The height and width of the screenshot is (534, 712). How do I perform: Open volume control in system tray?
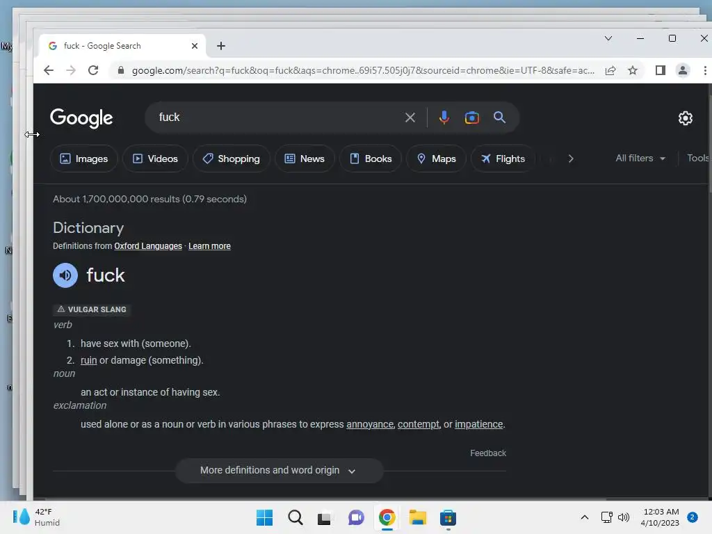pos(624,517)
